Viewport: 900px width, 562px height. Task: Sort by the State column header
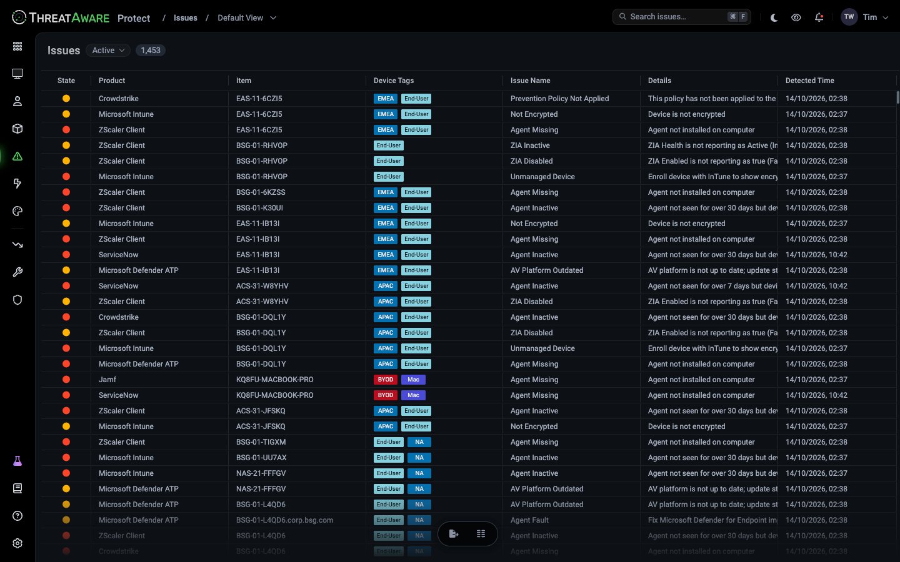[x=66, y=81]
